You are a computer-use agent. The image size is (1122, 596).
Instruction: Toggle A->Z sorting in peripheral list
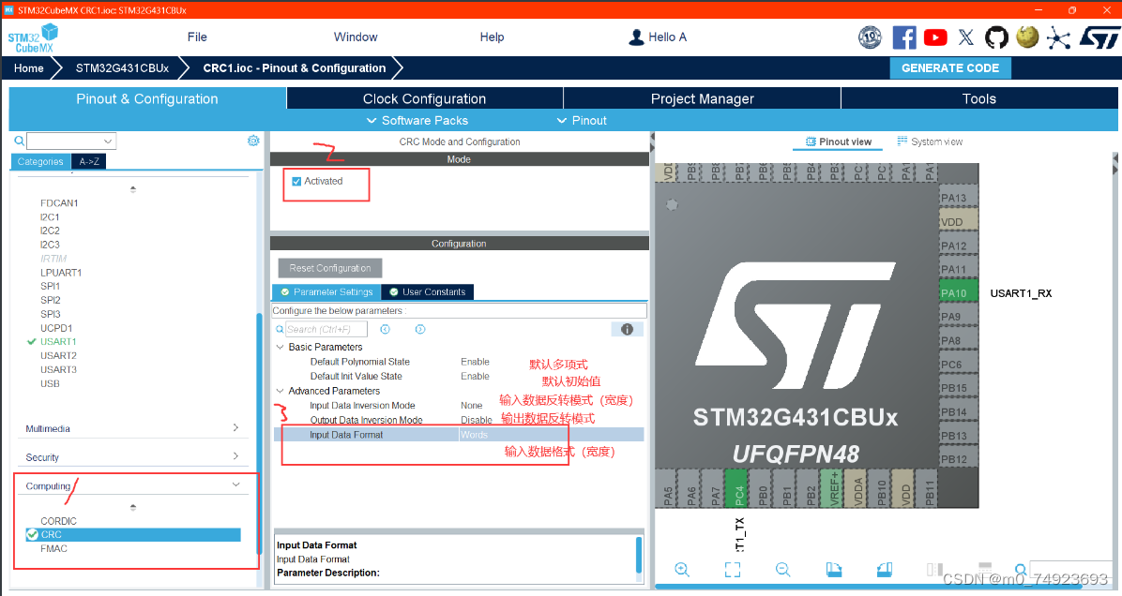coord(88,161)
